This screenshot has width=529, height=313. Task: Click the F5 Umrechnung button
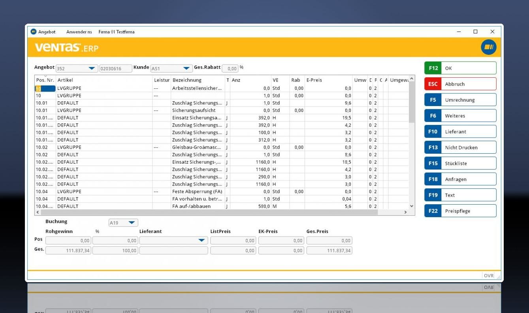coord(460,100)
